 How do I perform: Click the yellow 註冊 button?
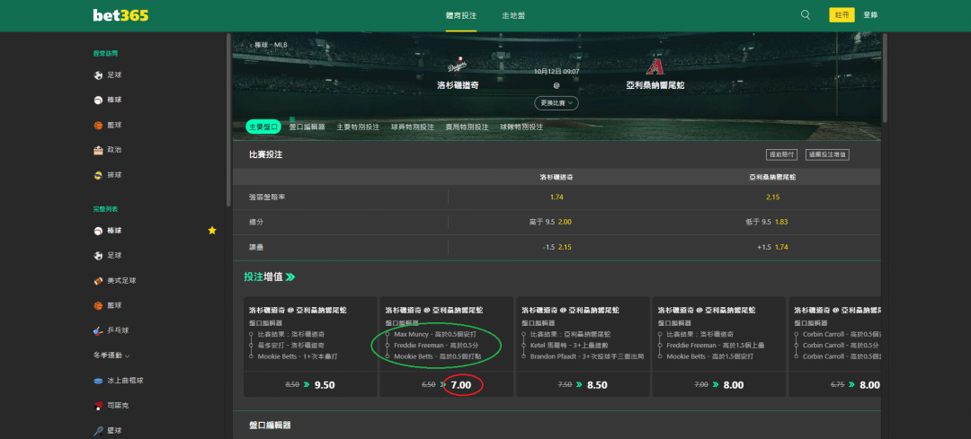842,15
